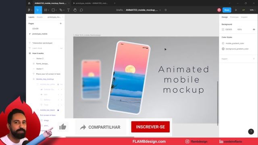
Task: Open Move tool options dropdown
Action: 40,10
